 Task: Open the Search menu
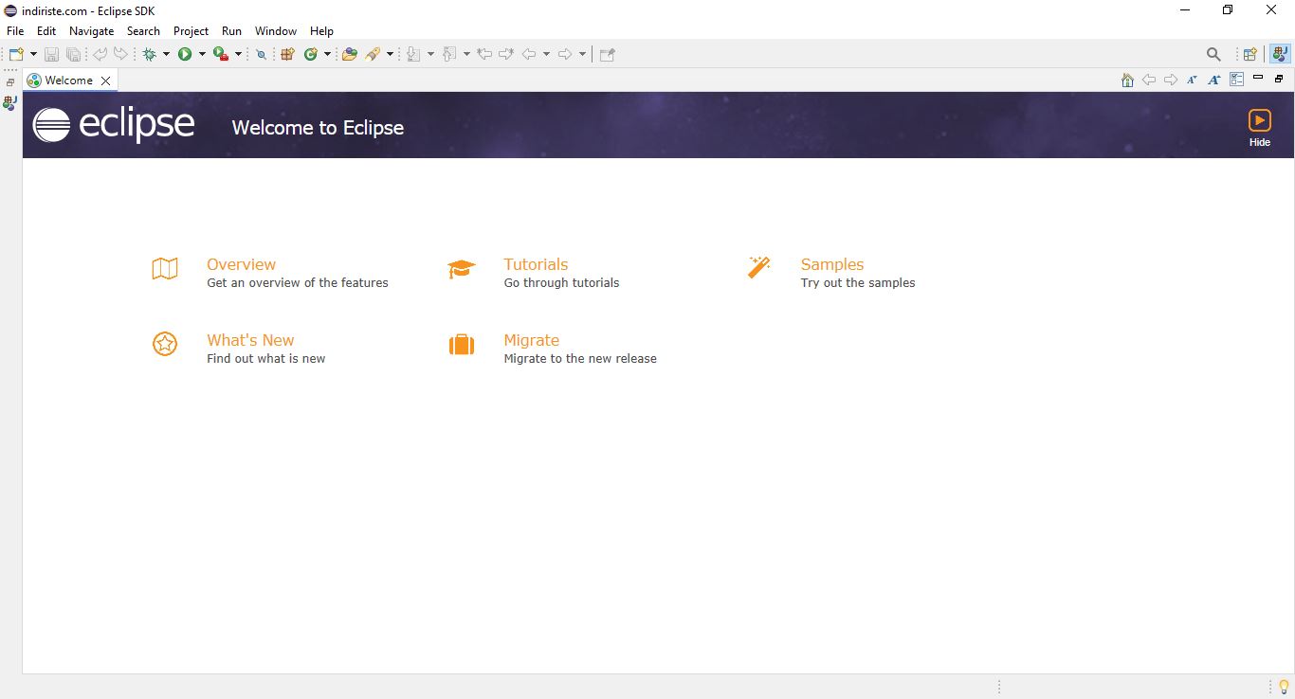click(x=143, y=31)
